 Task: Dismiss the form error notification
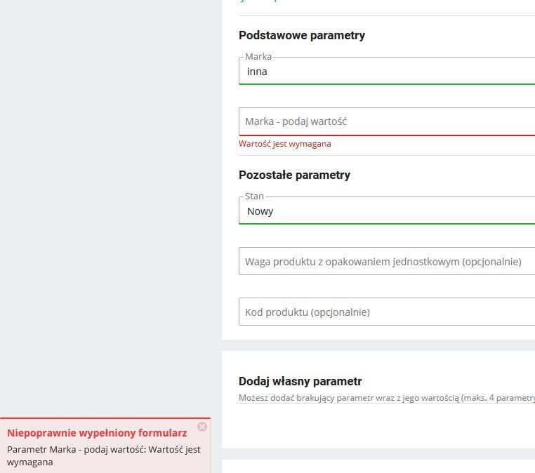(202, 427)
